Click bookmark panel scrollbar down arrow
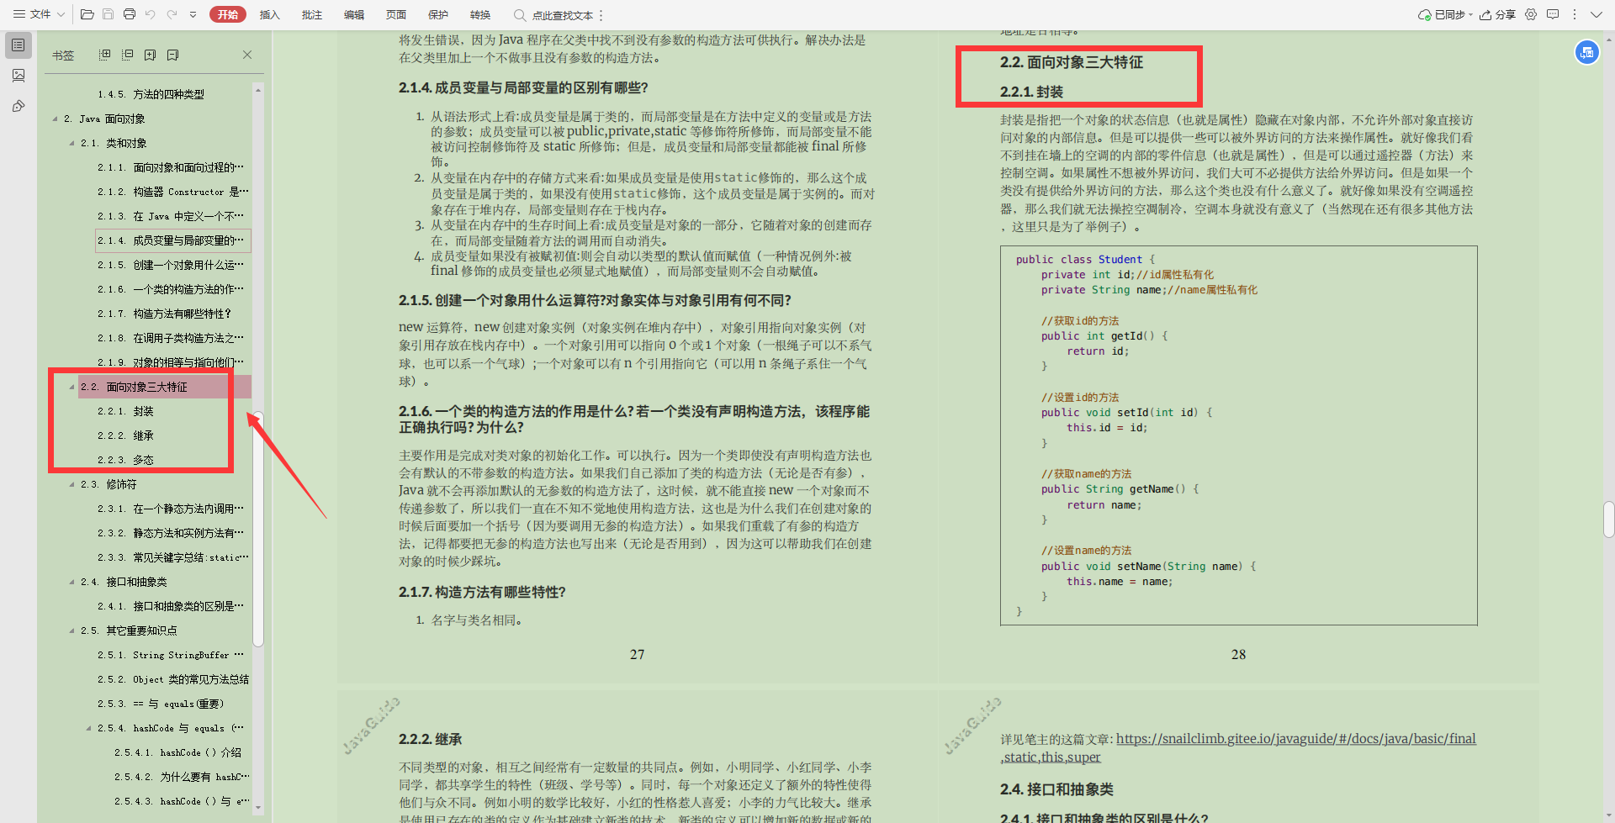The image size is (1615, 823). point(258,808)
